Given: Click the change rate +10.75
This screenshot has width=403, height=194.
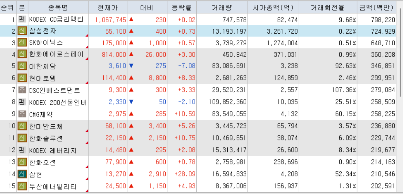Looking at the screenshot, I should (185, 138).
